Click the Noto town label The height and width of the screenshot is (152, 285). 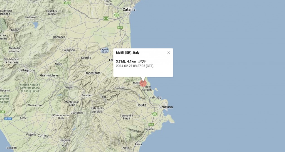(x=126, y=148)
